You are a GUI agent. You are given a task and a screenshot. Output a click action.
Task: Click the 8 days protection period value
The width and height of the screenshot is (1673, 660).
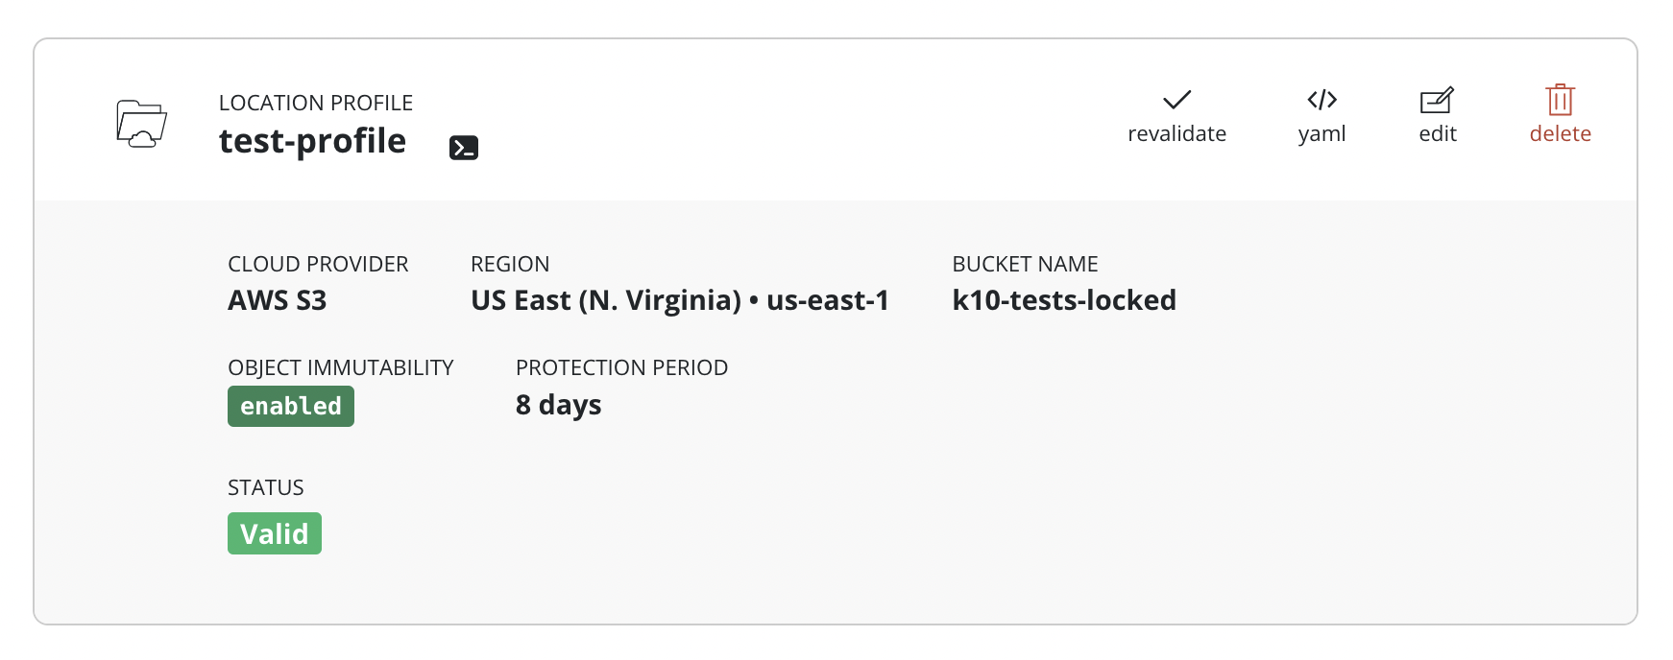click(558, 405)
